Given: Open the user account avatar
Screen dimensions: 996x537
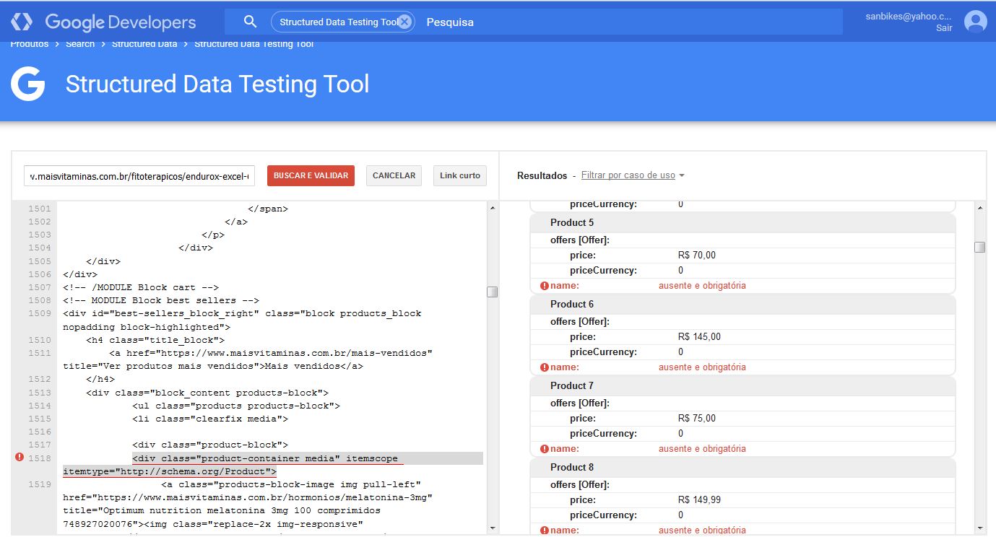Looking at the screenshot, I should 975,22.
